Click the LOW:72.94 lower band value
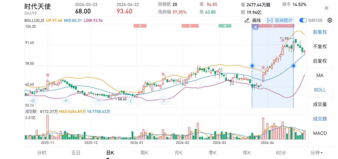This screenshot has height=159, width=338. pyautogui.click(x=93, y=21)
